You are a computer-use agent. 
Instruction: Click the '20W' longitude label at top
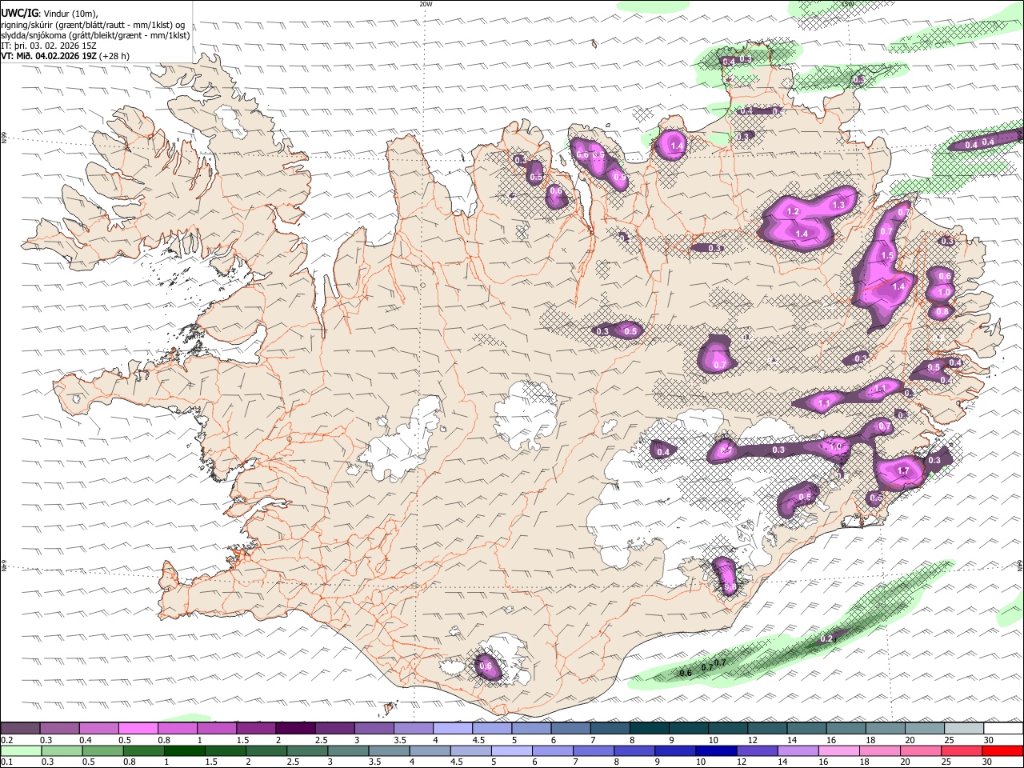pyautogui.click(x=426, y=4)
